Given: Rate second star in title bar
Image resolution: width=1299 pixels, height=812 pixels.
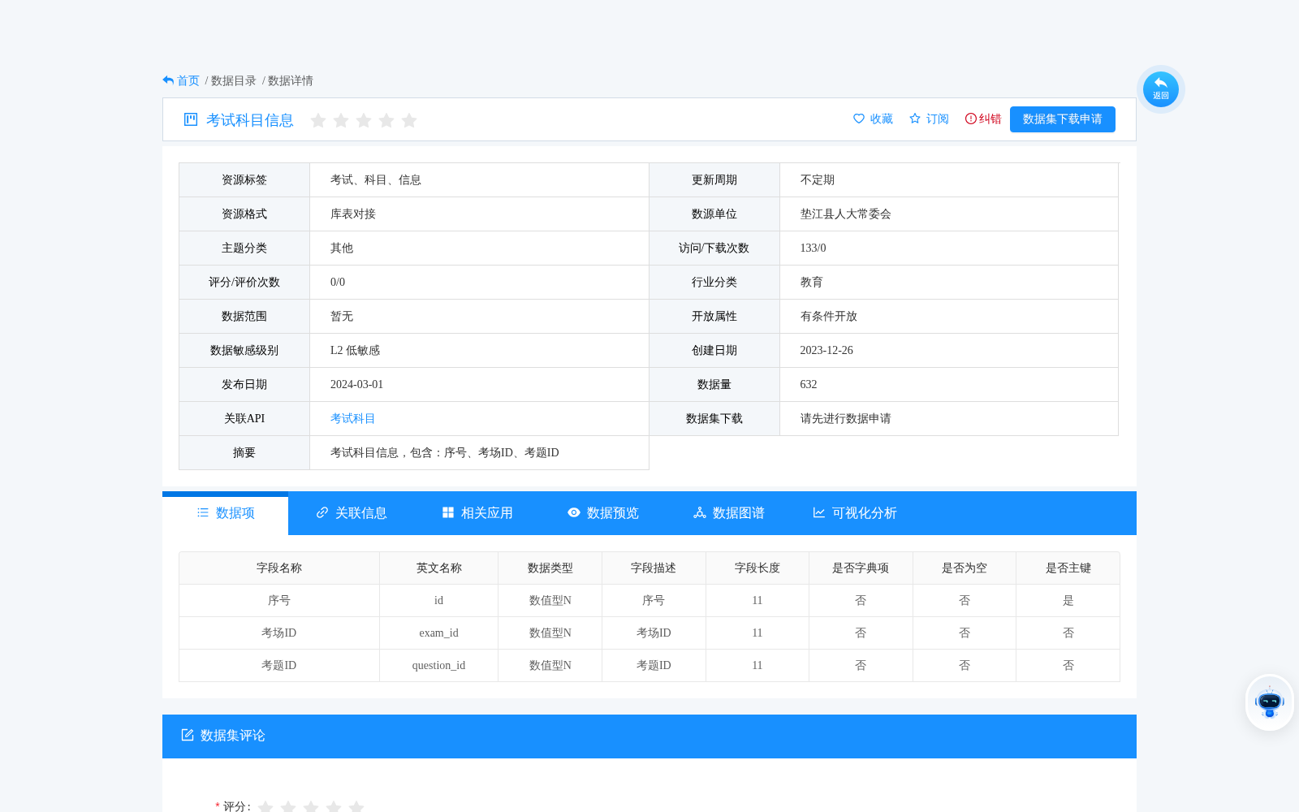Looking at the screenshot, I should (341, 120).
